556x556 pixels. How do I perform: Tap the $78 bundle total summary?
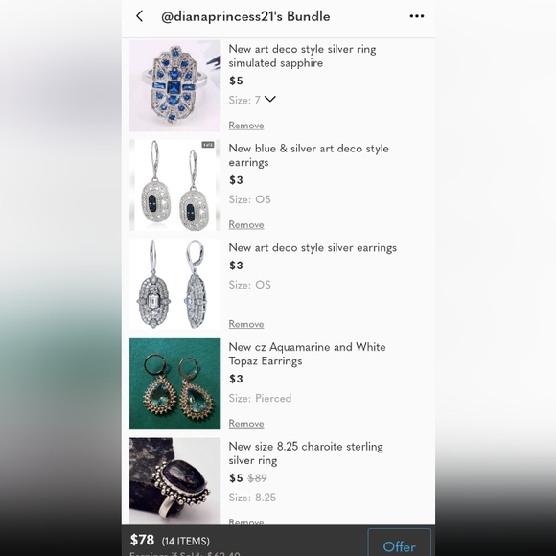point(170,541)
